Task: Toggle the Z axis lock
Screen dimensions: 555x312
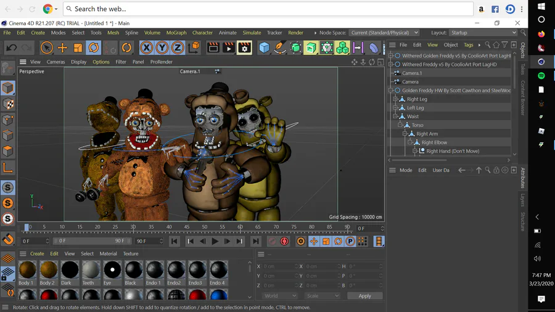Action: point(177,47)
